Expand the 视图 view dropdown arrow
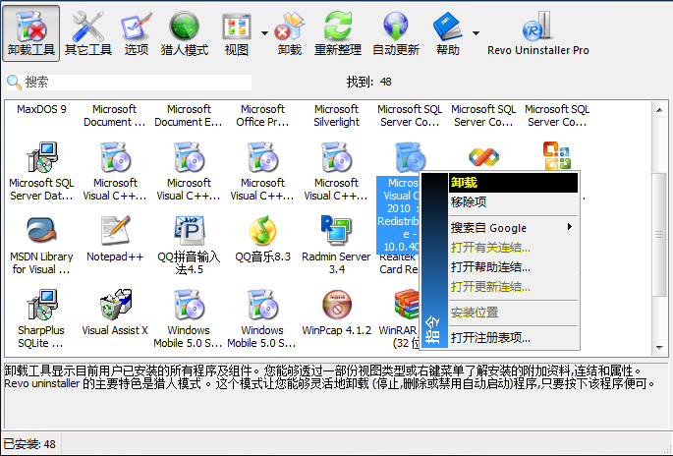The width and height of the screenshot is (673, 456). pyautogui.click(x=264, y=33)
